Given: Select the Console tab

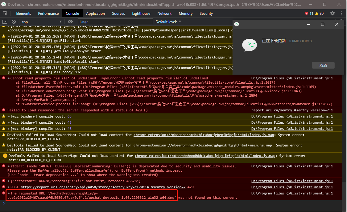Looking at the screenshot, I should (72, 14).
